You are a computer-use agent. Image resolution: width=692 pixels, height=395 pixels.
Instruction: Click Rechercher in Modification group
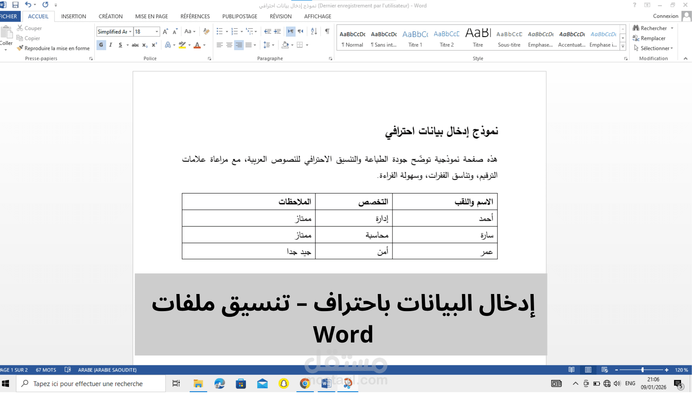[x=653, y=28]
